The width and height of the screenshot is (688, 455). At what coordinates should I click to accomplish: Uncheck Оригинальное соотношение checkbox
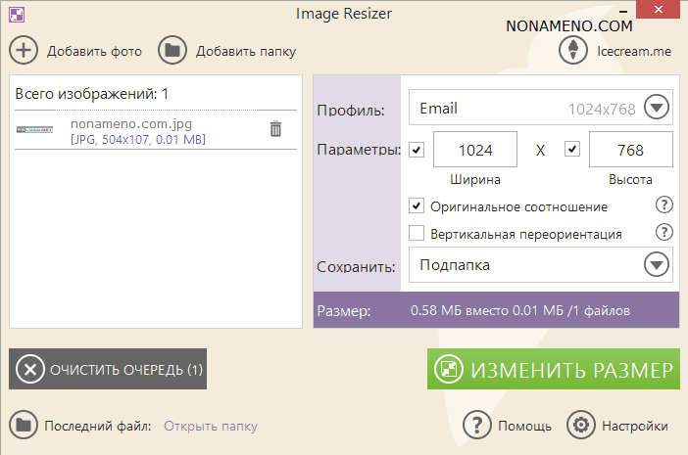417,206
